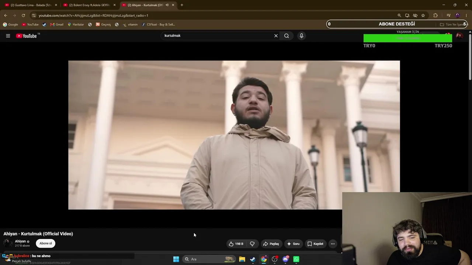
Task: Save the video with Kaydet
Action: click(x=315, y=244)
